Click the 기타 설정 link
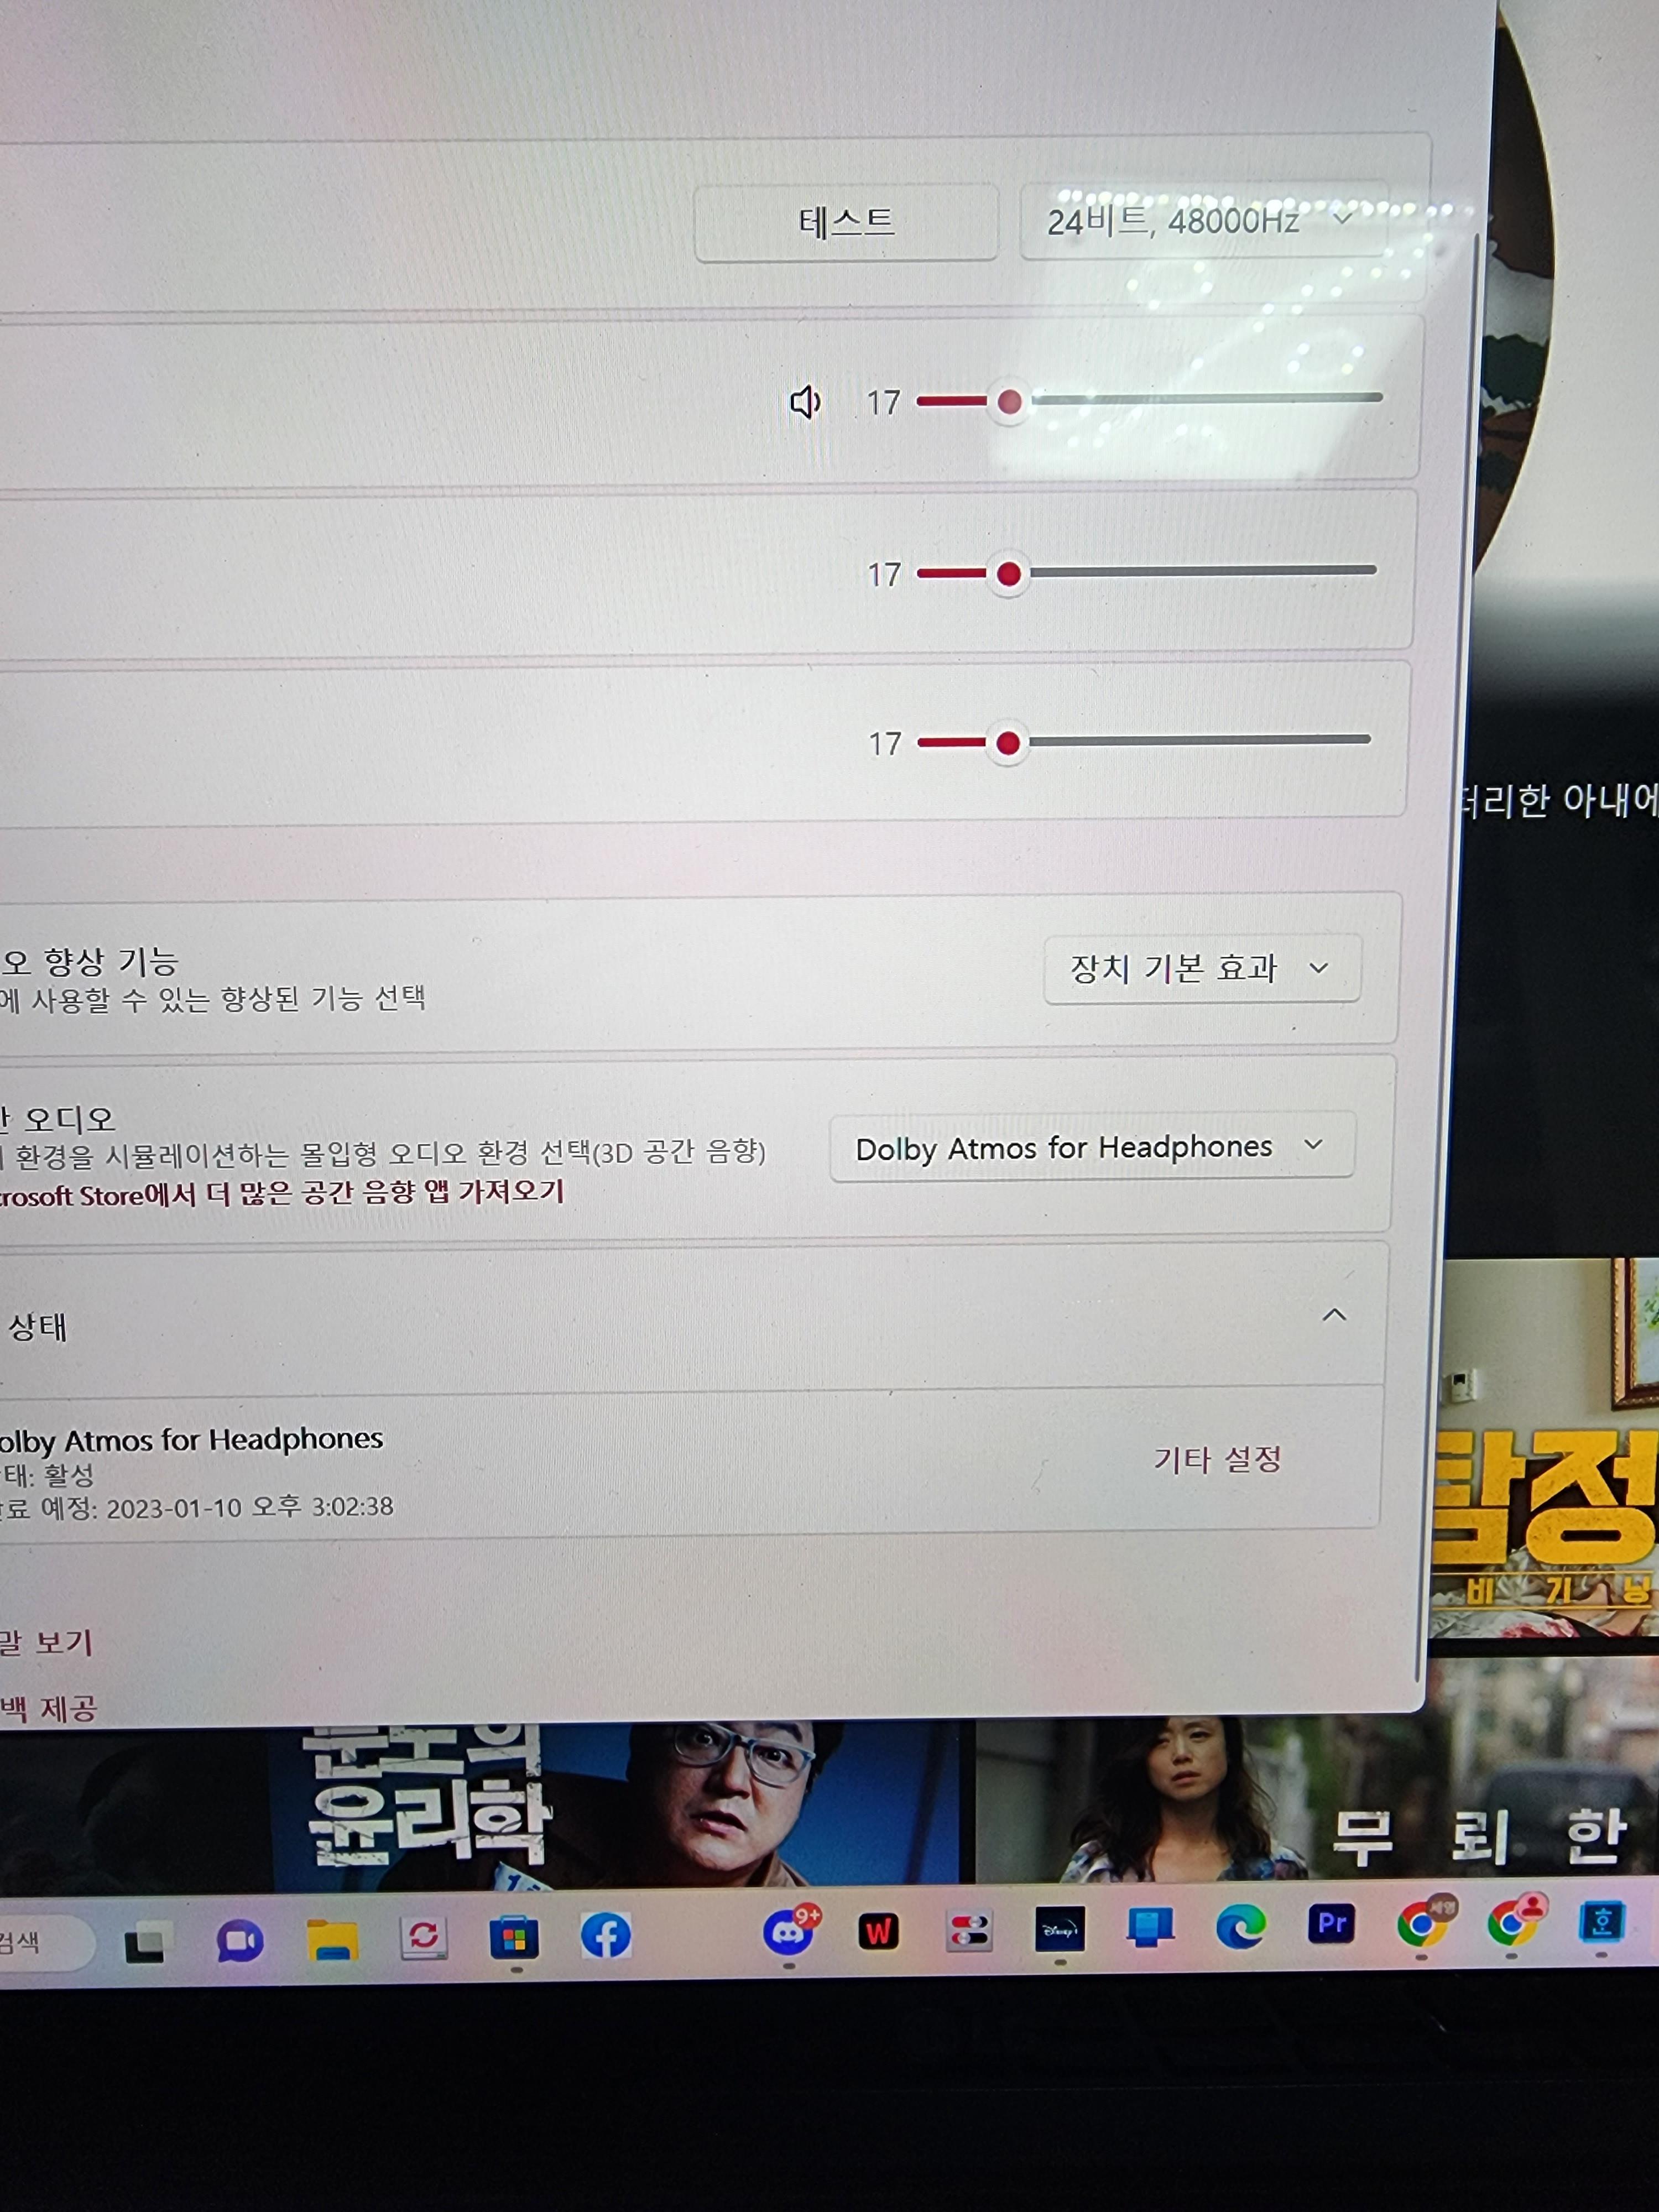 click(1217, 1459)
